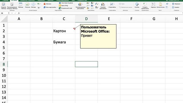
Task: Open the Символ symbol dialog
Action: (176, 7)
